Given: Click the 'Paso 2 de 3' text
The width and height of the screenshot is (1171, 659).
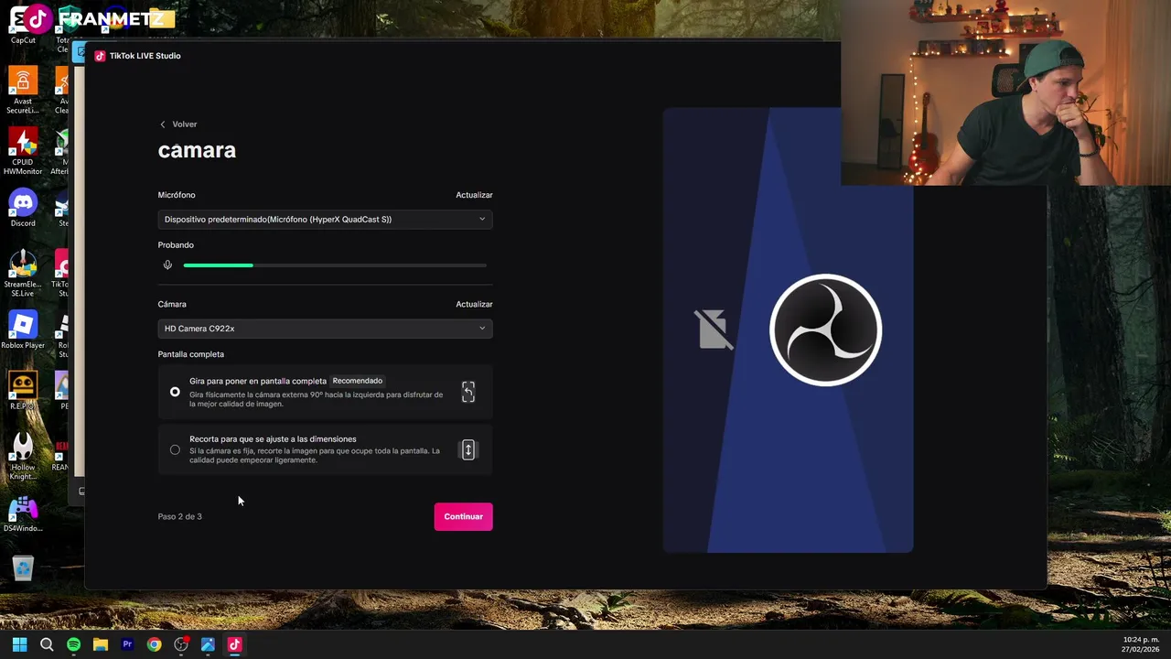Looking at the screenshot, I should (179, 516).
